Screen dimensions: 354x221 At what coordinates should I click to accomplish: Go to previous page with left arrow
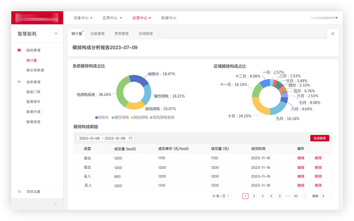[x=236, y=196]
